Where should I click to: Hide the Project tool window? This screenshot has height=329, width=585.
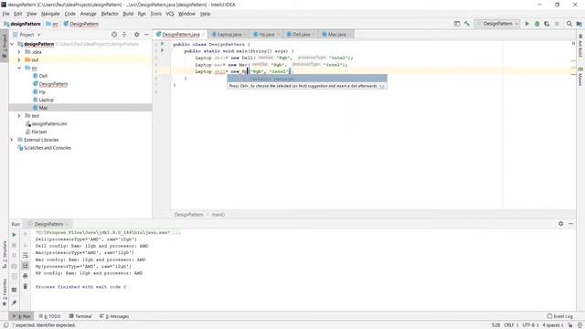coord(146,35)
